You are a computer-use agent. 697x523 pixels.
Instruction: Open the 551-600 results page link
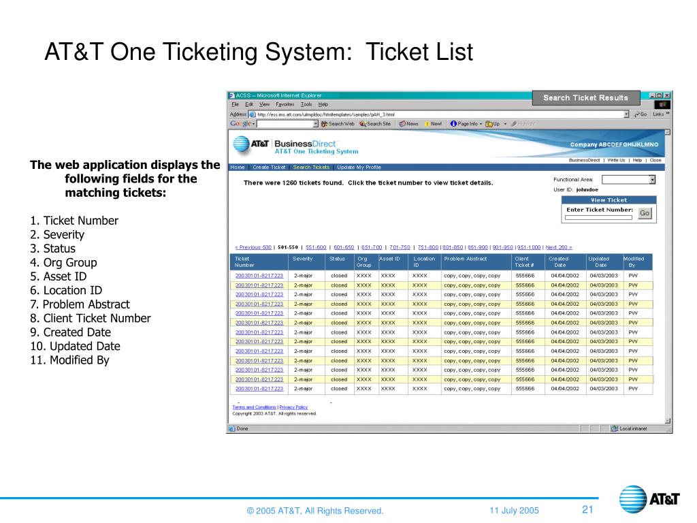coord(316,247)
